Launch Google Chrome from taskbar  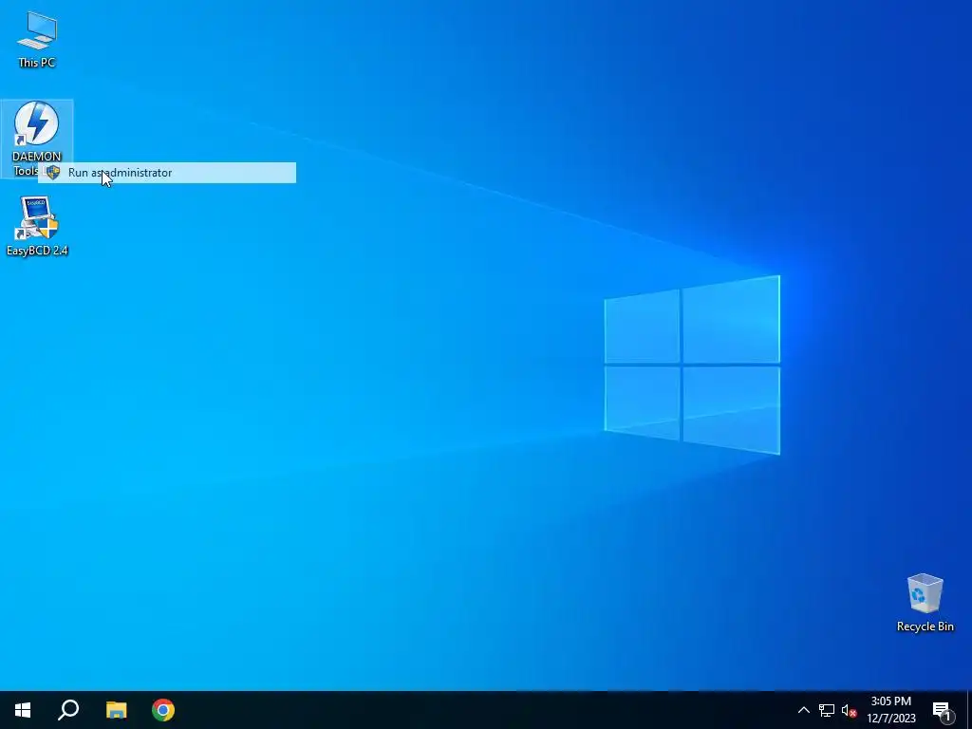[163, 710]
